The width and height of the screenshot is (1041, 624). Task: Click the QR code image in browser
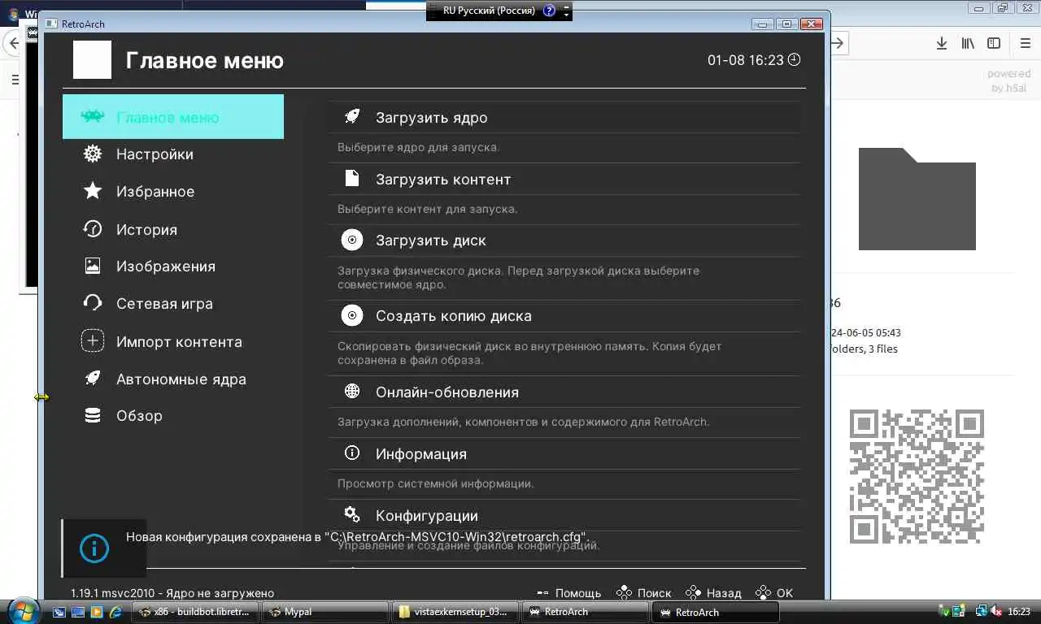[x=917, y=476]
